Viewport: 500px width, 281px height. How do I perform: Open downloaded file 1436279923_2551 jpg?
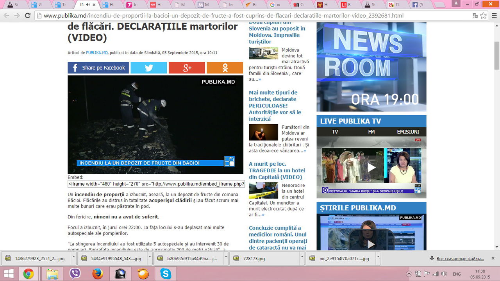click(x=36, y=258)
